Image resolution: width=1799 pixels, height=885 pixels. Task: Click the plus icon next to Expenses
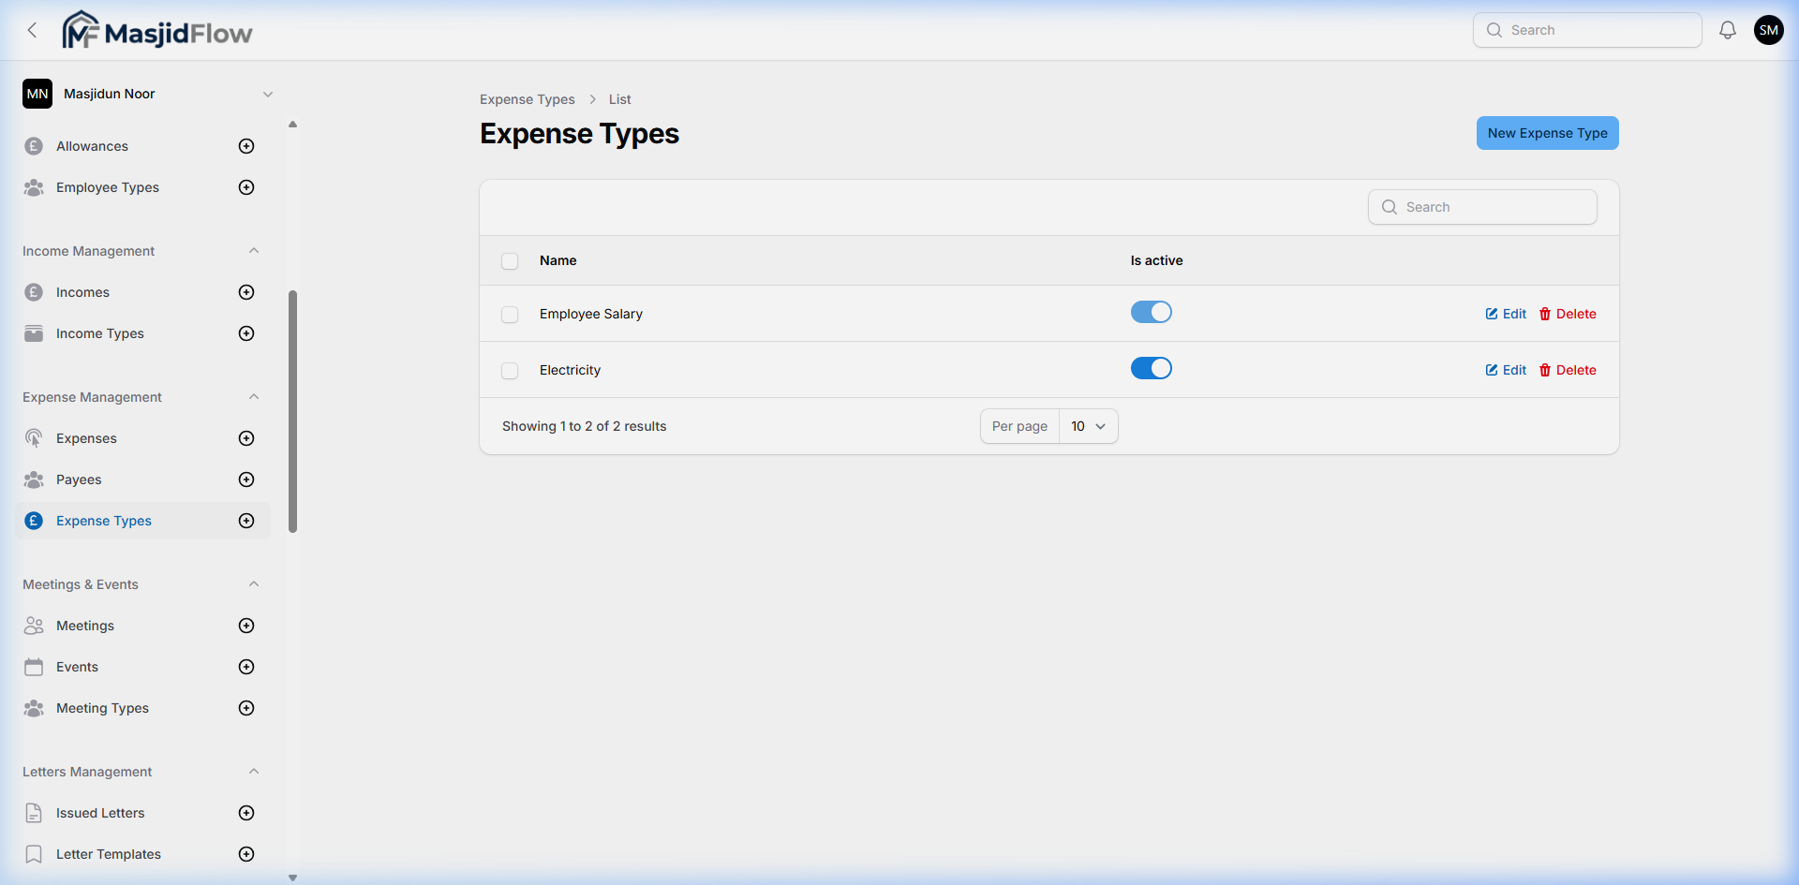click(245, 437)
